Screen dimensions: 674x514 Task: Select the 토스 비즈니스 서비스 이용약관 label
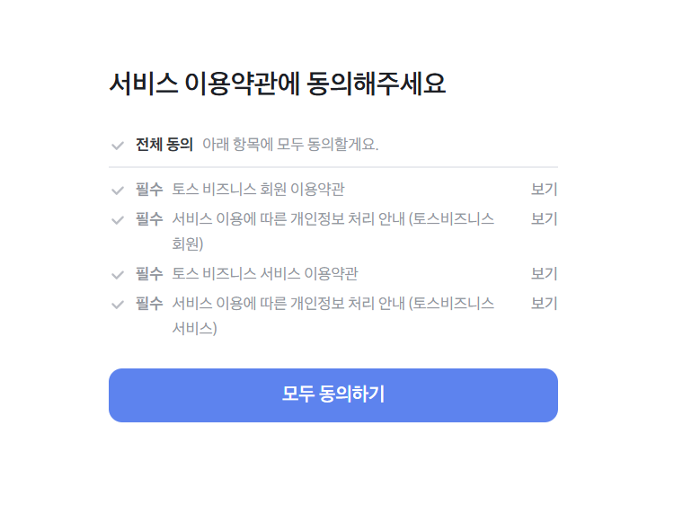(265, 273)
